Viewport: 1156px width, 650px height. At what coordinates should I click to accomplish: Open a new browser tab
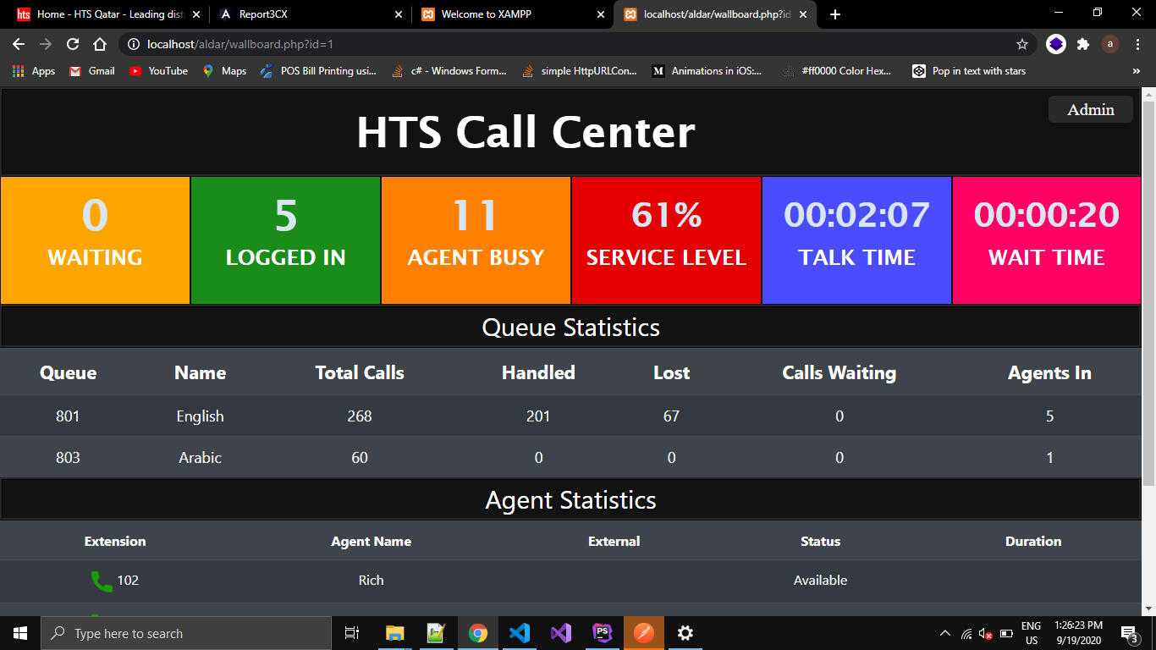point(835,14)
